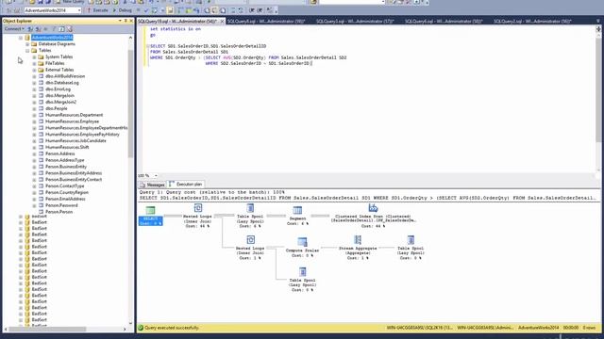Click the AdventureWorks2014 status bar entry
This screenshot has width=604, height=339.
tap(538, 328)
